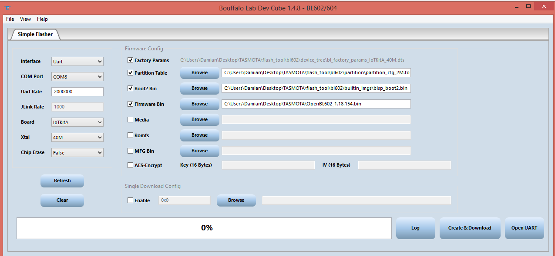
Task: Click the Boot2 Bin path field
Action: coord(316,89)
